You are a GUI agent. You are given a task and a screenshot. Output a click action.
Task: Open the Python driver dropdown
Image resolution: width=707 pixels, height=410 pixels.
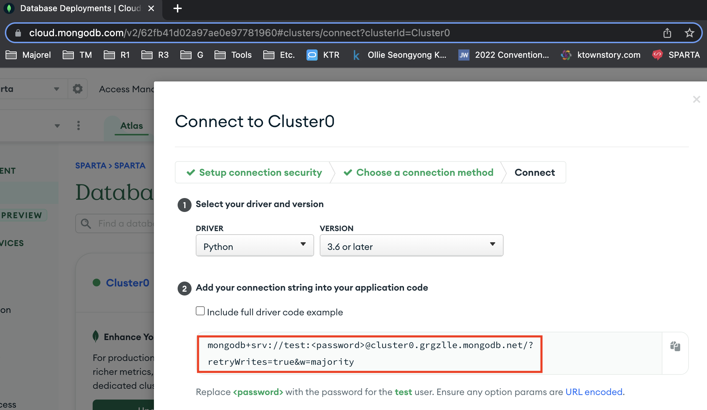tap(255, 246)
